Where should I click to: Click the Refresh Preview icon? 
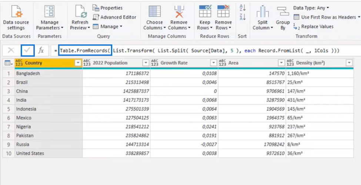pyautogui.click(x=81, y=11)
